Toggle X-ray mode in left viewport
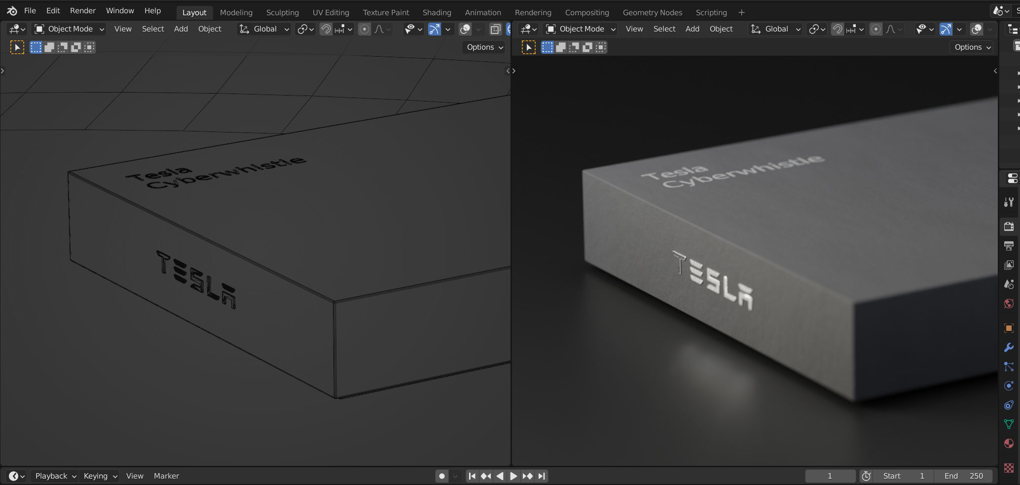 pos(496,29)
